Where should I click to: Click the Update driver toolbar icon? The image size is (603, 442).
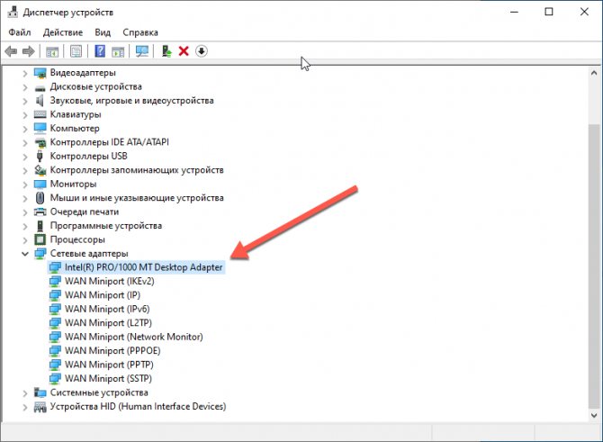pos(166,51)
